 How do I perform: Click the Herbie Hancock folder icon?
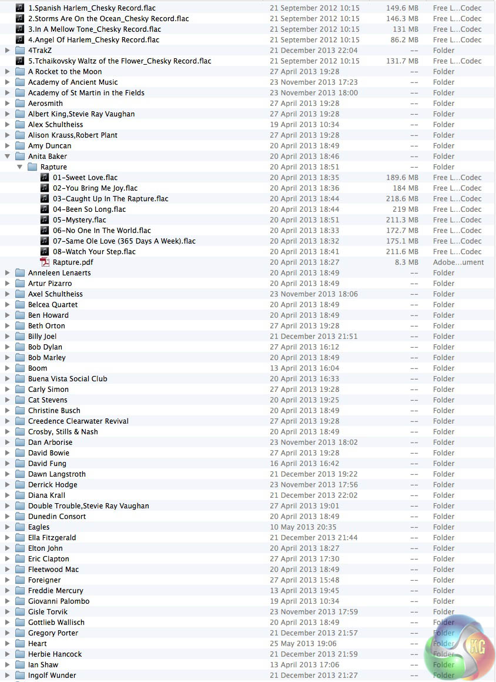[x=20, y=654]
